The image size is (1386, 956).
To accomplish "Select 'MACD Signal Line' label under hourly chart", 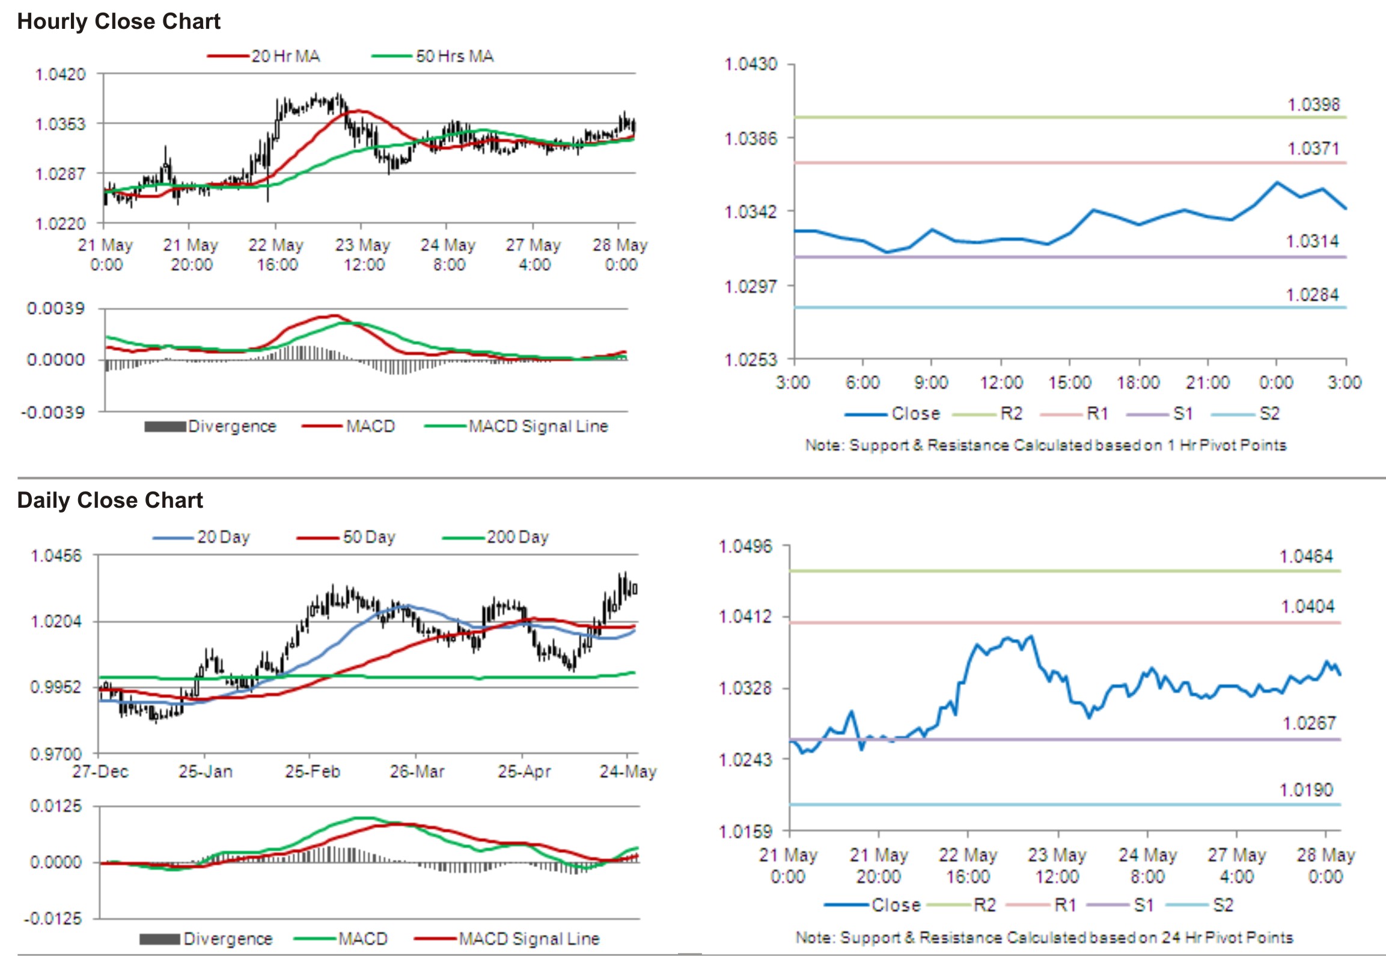I will tap(539, 426).
